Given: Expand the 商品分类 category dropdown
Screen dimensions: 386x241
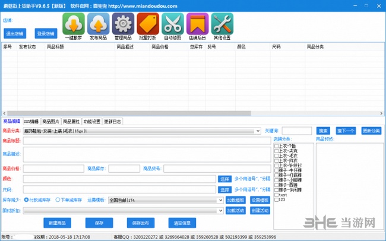Looking at the screenshot, I should point(258,131).
